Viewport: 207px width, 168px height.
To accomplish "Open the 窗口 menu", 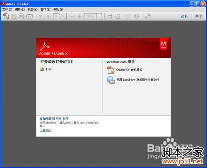I will point(45,9).
